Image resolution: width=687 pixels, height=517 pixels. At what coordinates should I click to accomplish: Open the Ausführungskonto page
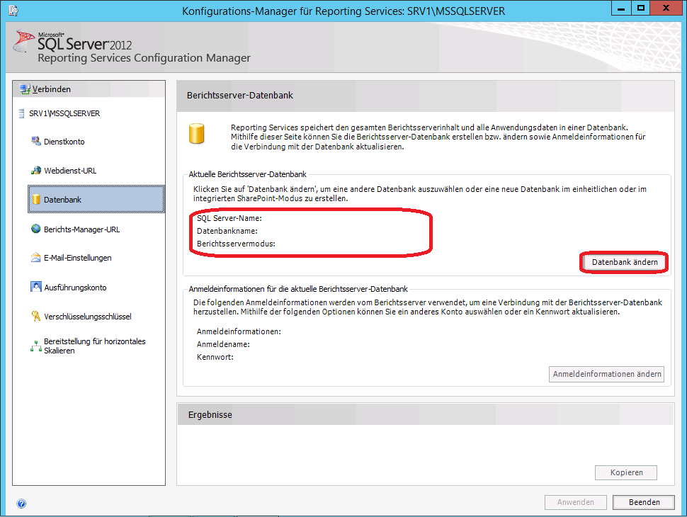(x=75, y=288)
